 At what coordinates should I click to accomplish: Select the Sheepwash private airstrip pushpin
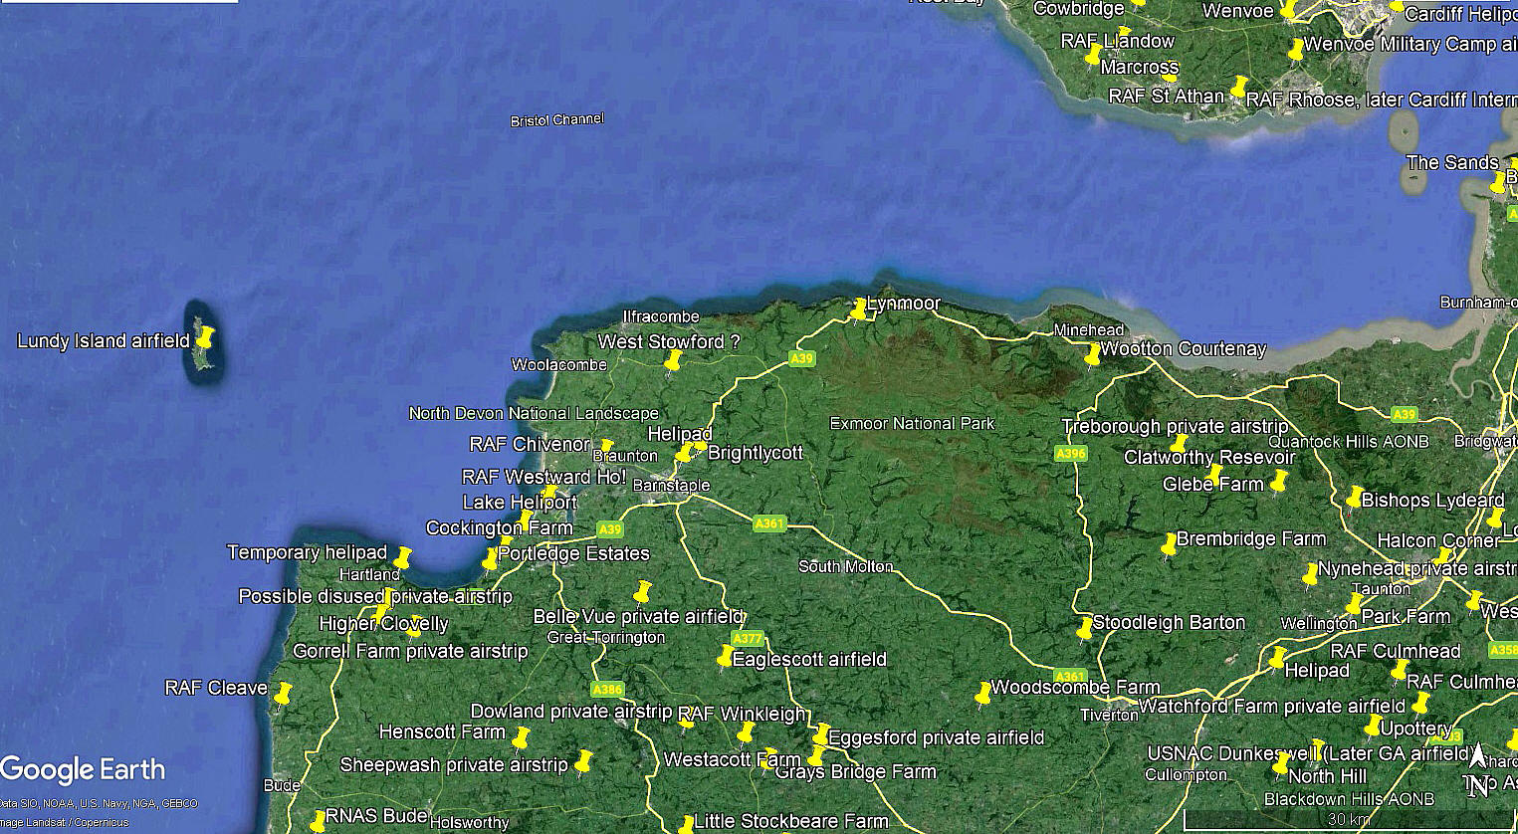[583, 762]
